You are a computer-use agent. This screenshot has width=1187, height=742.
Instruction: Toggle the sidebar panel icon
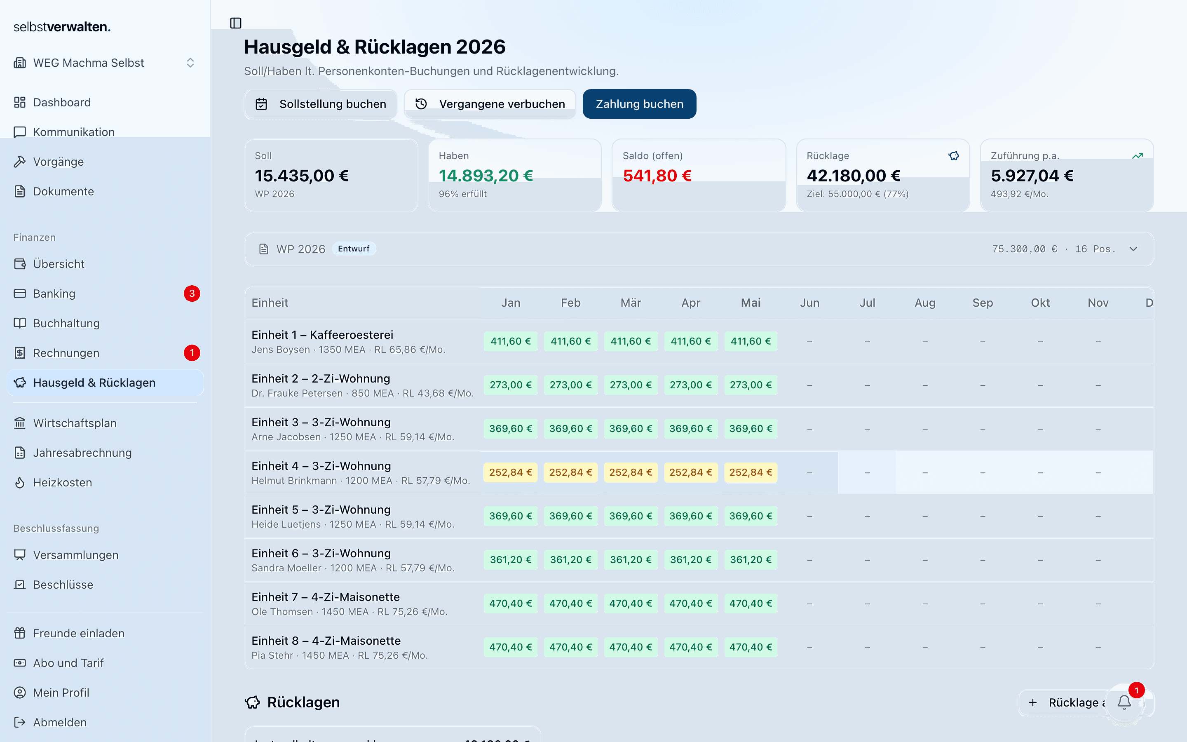point(235,23)
